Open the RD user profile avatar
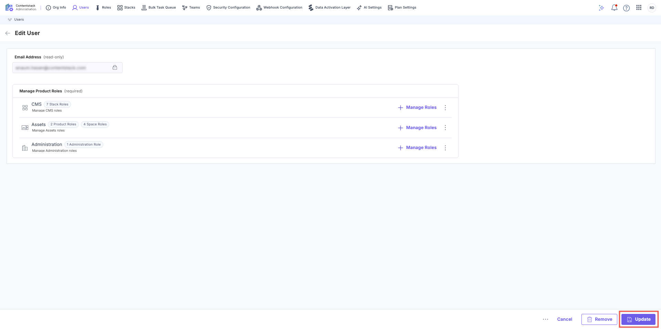This screenshot has height=329, width=661. 652,8
